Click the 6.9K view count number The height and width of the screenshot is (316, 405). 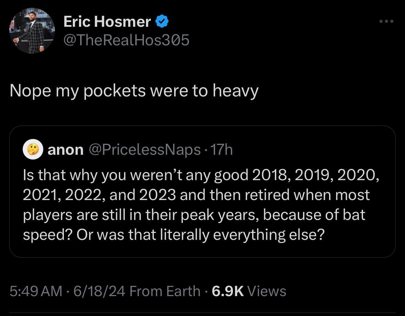pyautogui.click(x=227, y=291)
